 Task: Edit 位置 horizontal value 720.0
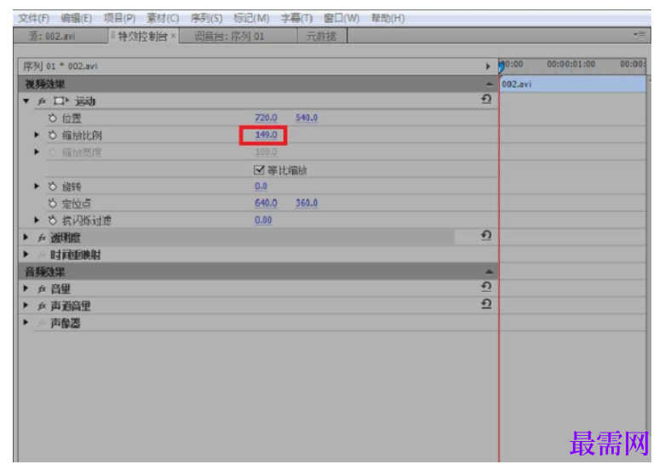point(266,117)
